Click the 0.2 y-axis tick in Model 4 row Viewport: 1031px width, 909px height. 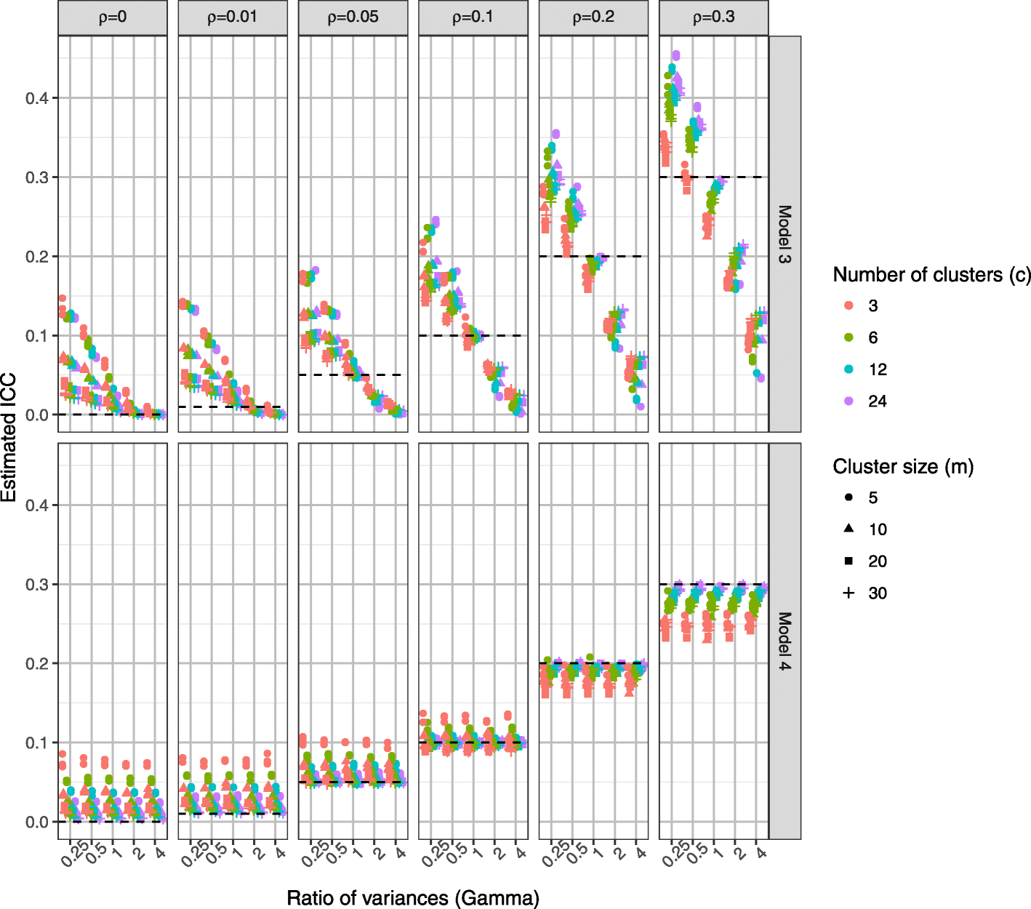(37, 664)
